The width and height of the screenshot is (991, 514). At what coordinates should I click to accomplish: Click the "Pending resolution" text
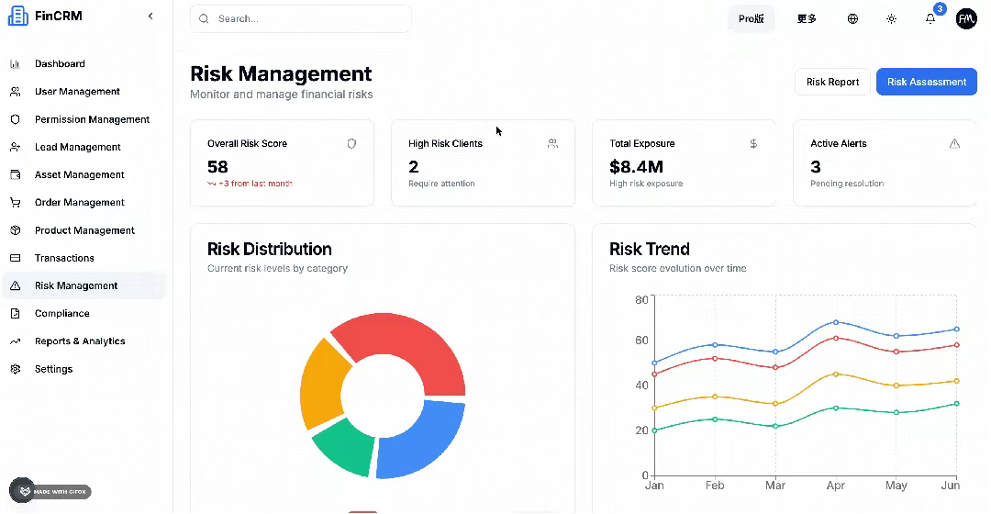click(847, 184)
